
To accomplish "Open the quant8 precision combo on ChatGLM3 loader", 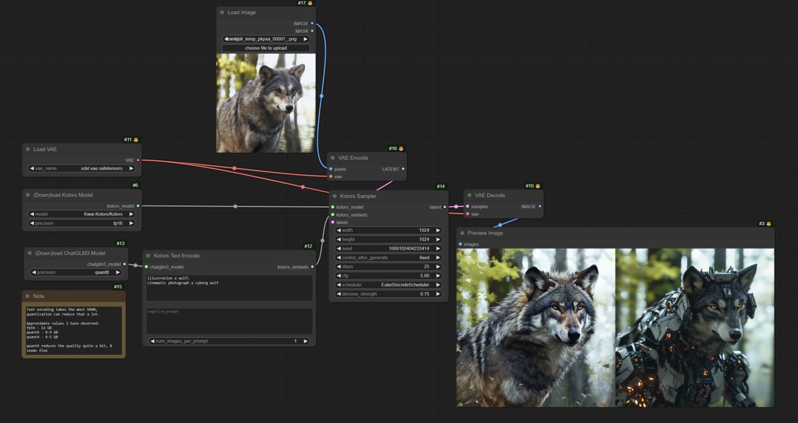I will point(76,272).
